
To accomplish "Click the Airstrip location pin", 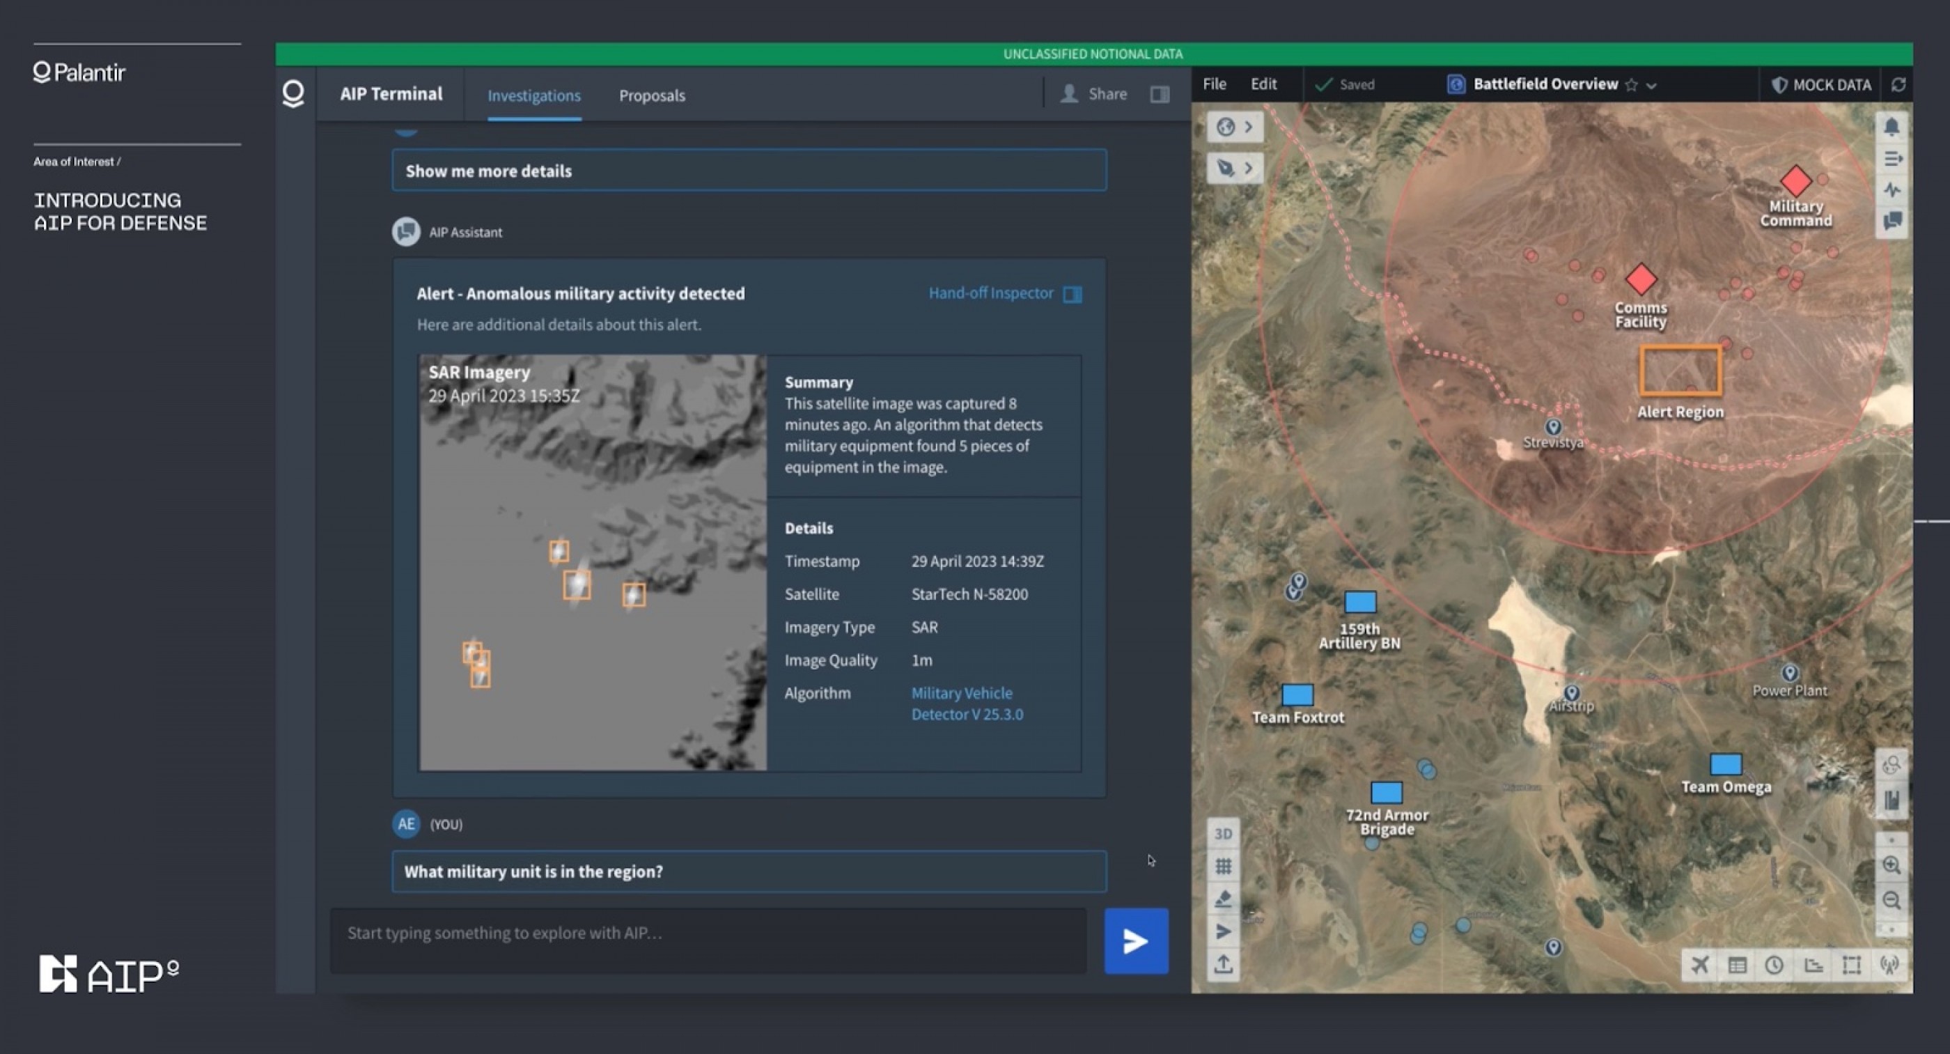I will coord(1572,693).
